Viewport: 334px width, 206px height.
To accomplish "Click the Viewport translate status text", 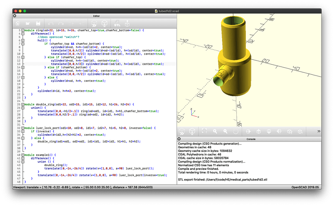I will pyautogui.click(x=83, y=187).
